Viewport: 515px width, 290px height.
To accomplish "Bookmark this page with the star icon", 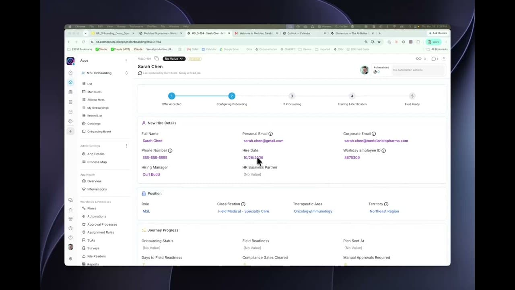I will pyautogui.click(x=379, y=42).
